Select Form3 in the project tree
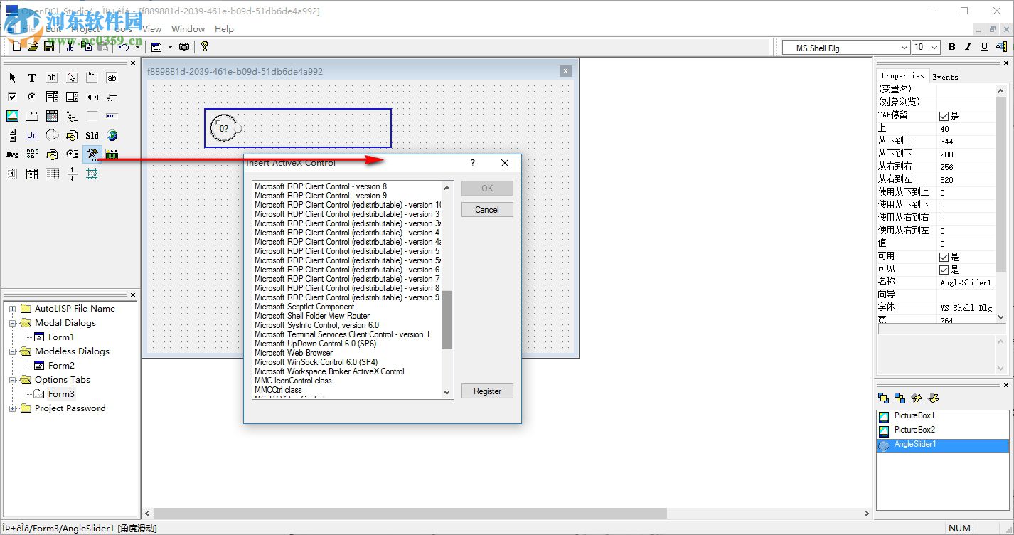Screen dimensions: 1014x535 (x=61, y=394)
